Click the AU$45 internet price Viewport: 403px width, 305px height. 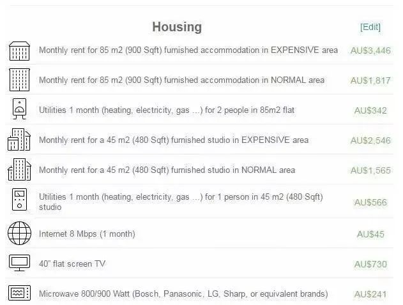click(370, 234)
